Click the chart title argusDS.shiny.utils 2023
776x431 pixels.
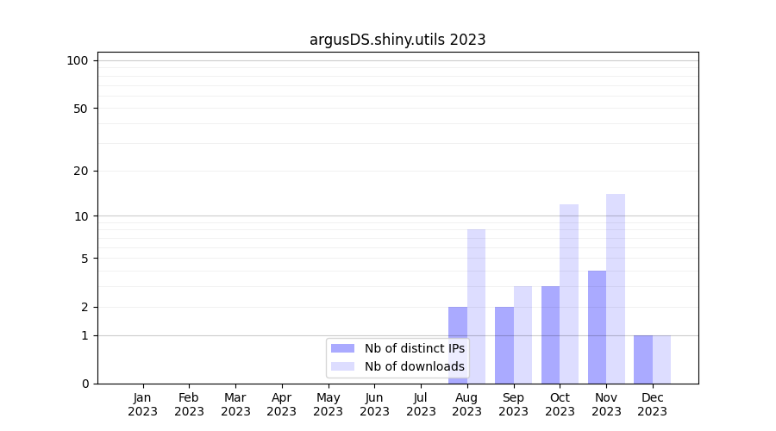pos(397,40)
